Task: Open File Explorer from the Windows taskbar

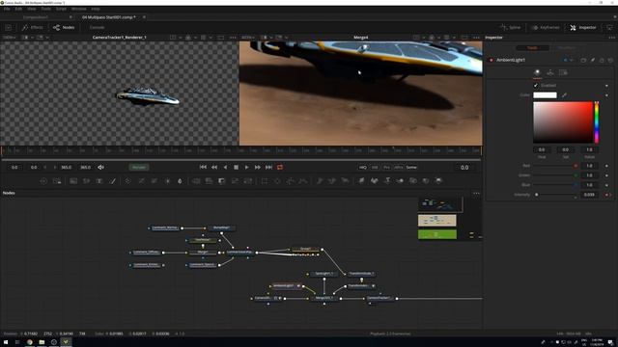Action: point(42,342)
